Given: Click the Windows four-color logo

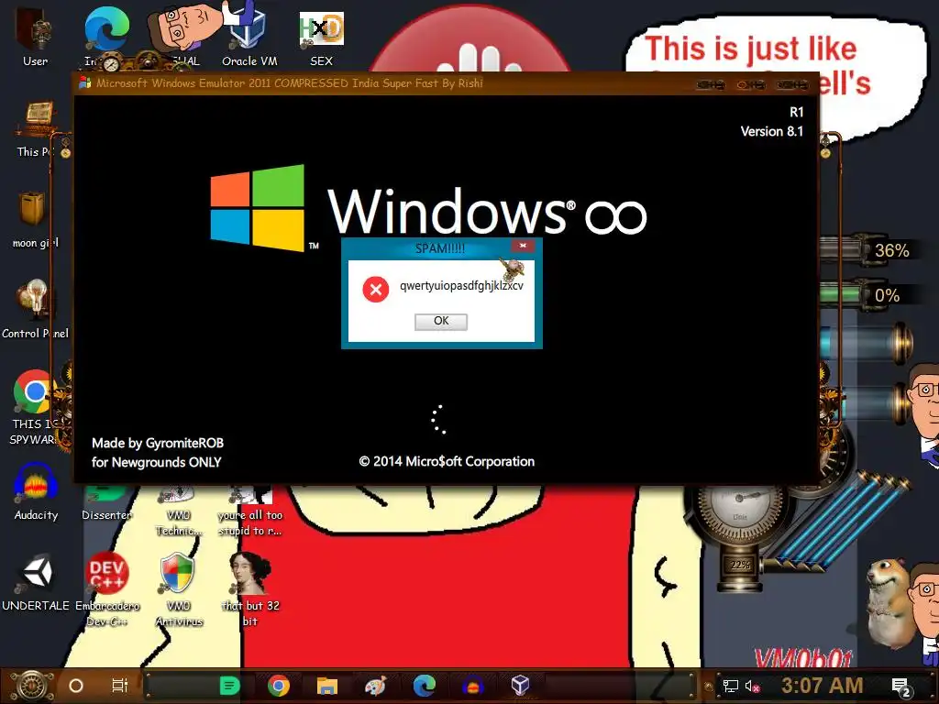Looking at the screenshot, I should 258,207.
